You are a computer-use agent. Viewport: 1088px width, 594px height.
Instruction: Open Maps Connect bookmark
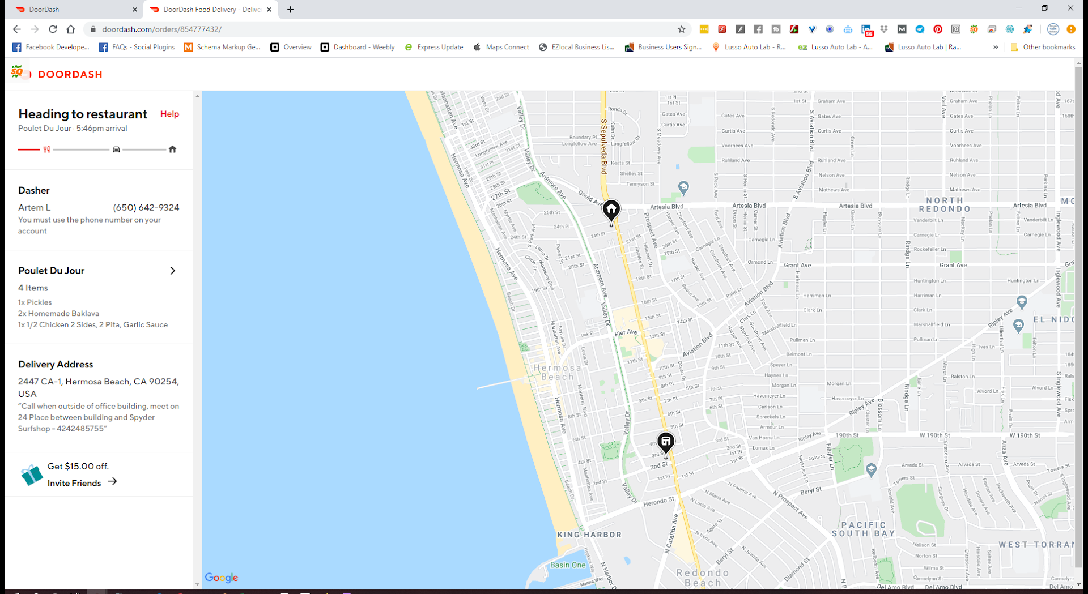[x=501, y=47]
